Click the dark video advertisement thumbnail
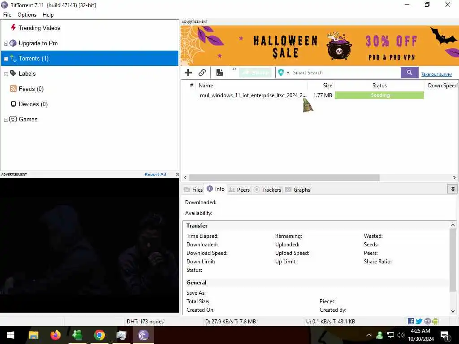 click(x=90, y=245)
